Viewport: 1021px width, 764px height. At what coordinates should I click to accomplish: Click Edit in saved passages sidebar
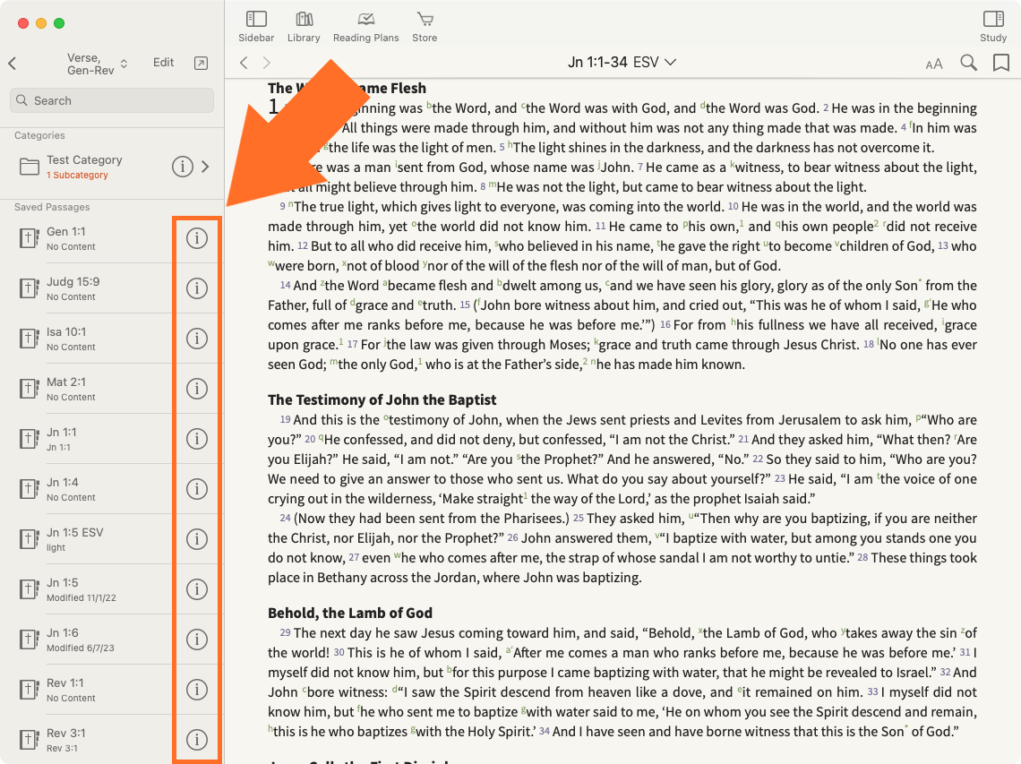pos(163,63)
